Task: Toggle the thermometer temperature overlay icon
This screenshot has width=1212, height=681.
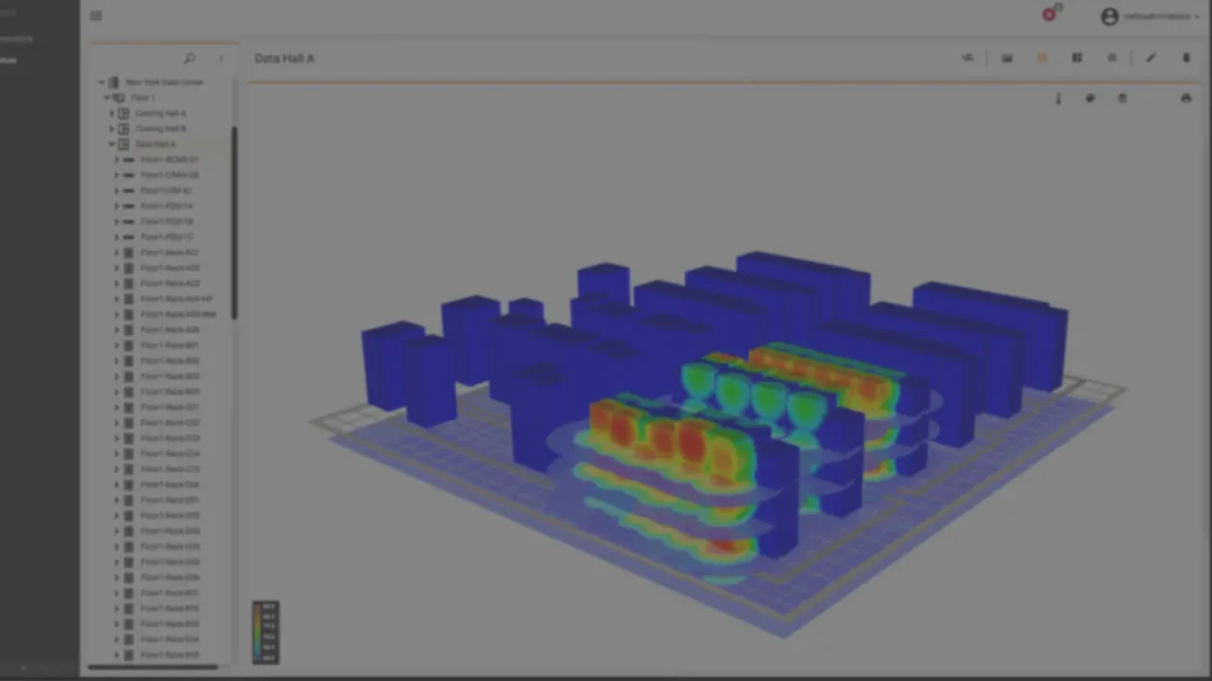Action: coord(1059,98)
